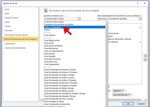Click info icon beside Escolher comandos em
The height and width of the screenshot is (107, 150).
[x=64, y=16]
